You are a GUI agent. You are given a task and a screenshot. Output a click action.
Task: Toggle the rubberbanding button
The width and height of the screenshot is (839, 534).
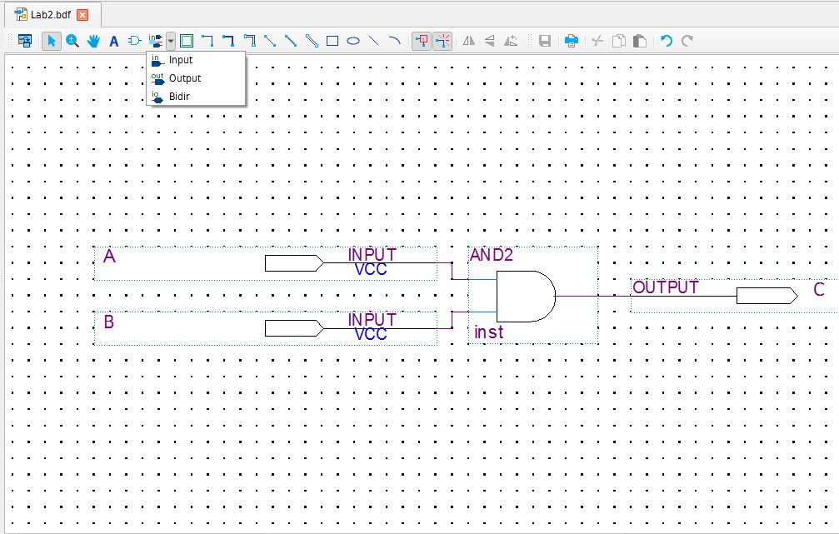click(422, 41)
